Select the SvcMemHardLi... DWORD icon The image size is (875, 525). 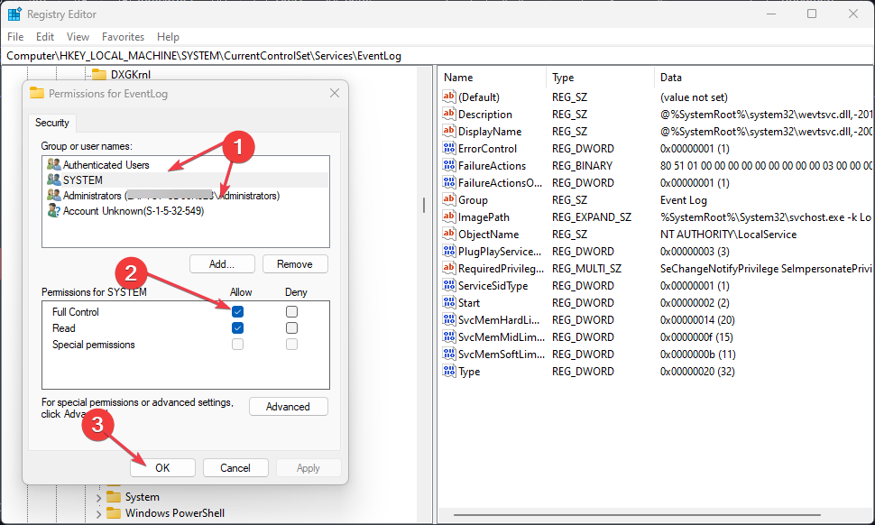tap(448, 319)
